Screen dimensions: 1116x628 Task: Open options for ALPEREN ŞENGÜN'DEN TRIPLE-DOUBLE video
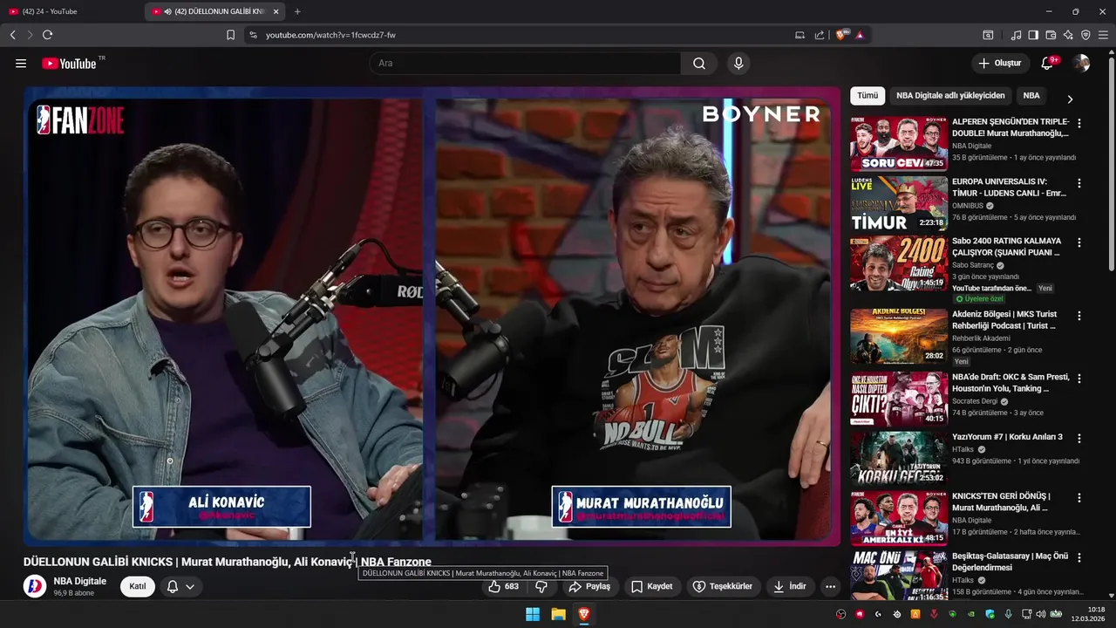[x=1079, y=124]
